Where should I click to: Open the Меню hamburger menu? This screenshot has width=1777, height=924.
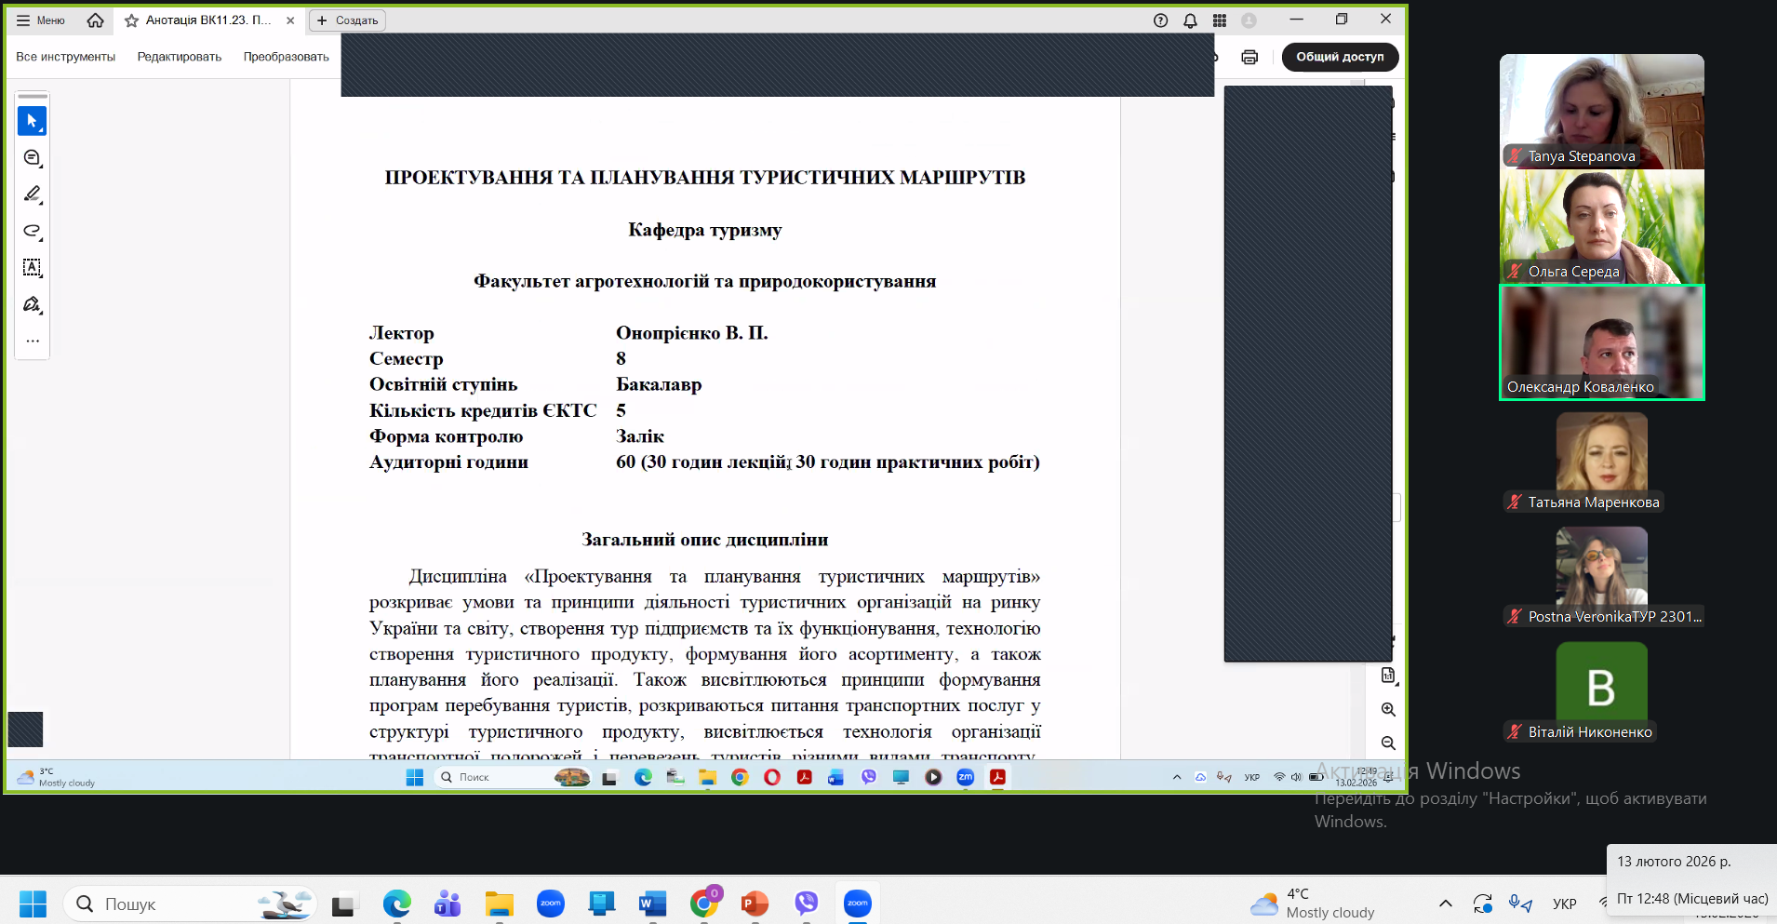tap(40, 20)
